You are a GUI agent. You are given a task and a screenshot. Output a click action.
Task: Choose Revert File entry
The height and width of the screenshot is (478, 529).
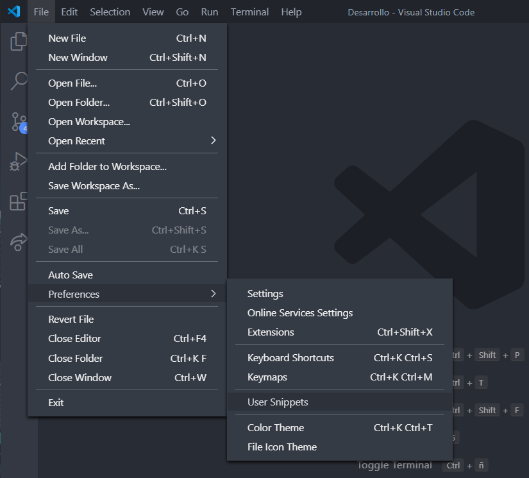coord(127,319)
